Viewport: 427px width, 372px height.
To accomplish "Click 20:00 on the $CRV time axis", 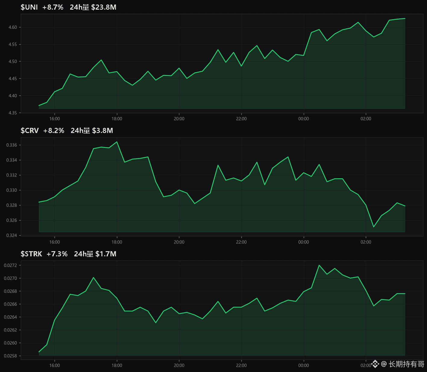I will [x=179, y=242].
